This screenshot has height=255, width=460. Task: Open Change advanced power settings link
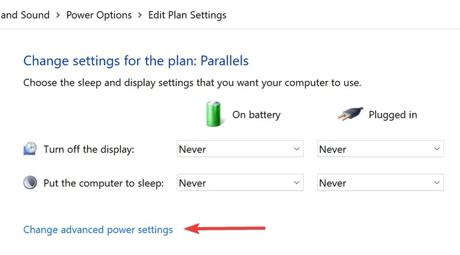98,230
